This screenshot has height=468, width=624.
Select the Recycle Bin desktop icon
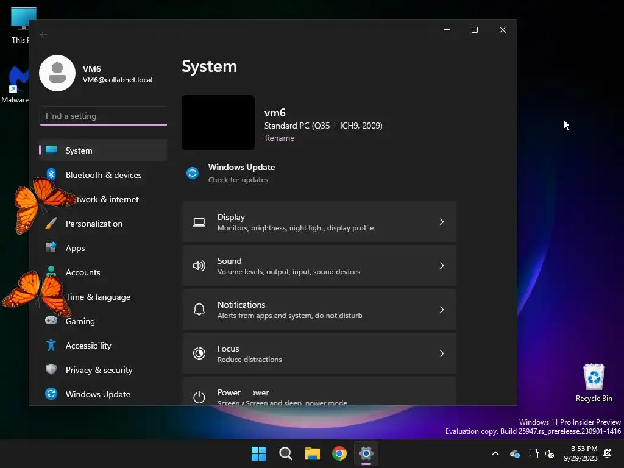594,383
